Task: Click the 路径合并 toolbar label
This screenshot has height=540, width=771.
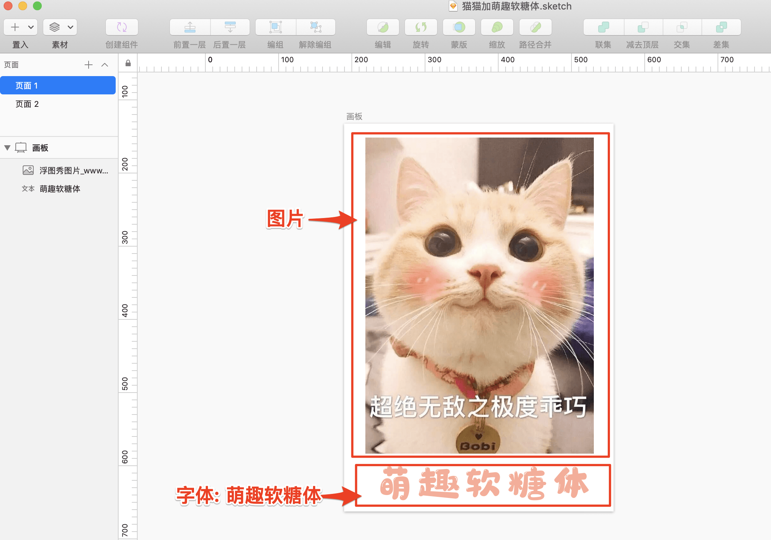Action: [535, 45]
